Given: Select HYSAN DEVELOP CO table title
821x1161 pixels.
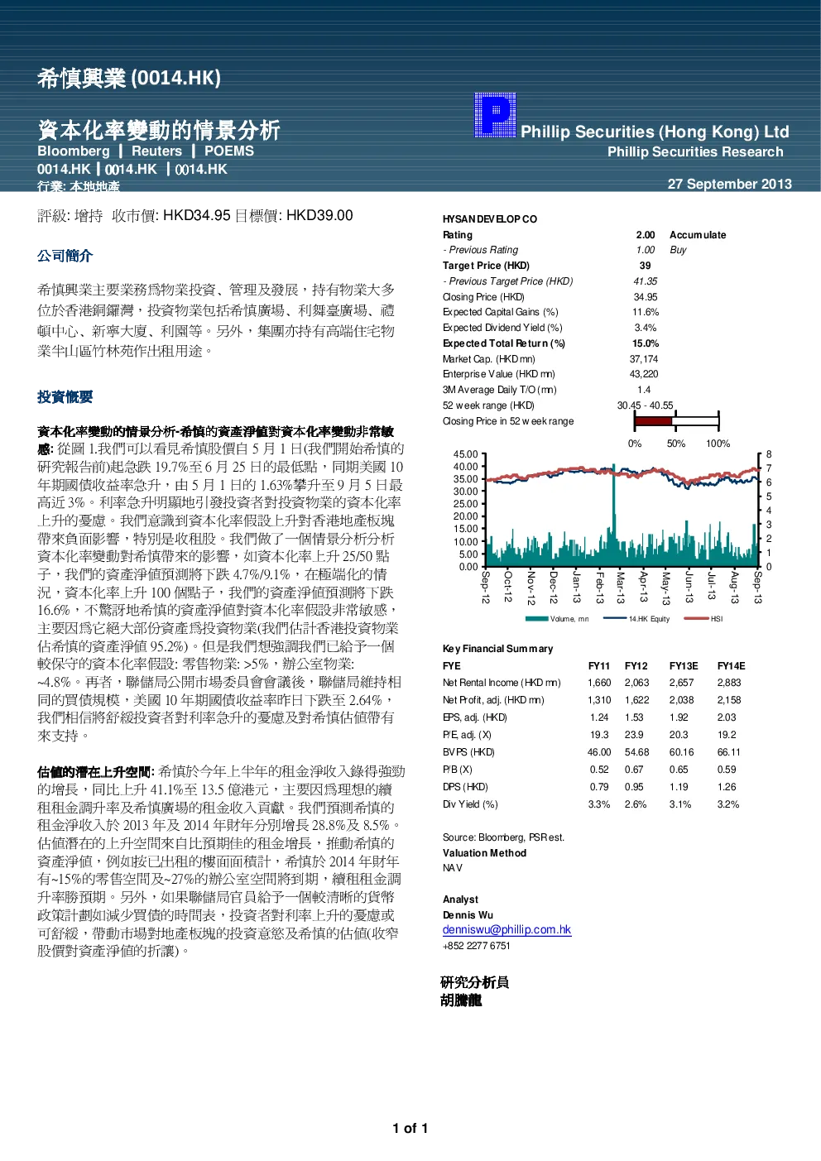Looking at the screenshot, I should click(x=490, y=219).
